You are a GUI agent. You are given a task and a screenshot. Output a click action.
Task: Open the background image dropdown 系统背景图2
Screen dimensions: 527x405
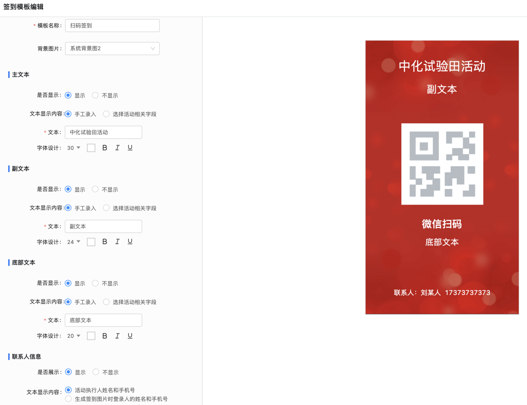[x=112, y=48]
